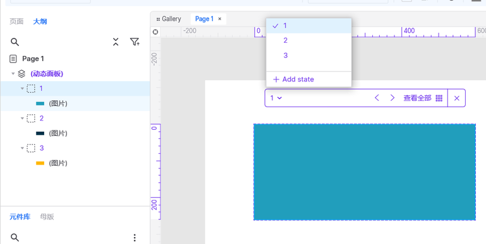
Task: Go to previous panel state arrow
Action: point(377,98)
